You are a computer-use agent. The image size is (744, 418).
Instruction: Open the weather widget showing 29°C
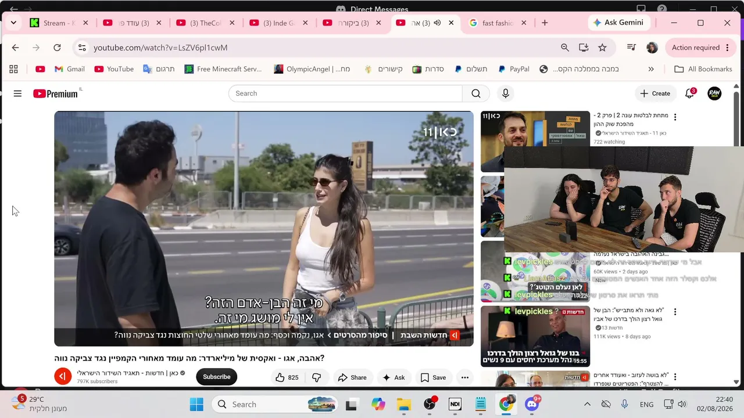tap(39, 403)
